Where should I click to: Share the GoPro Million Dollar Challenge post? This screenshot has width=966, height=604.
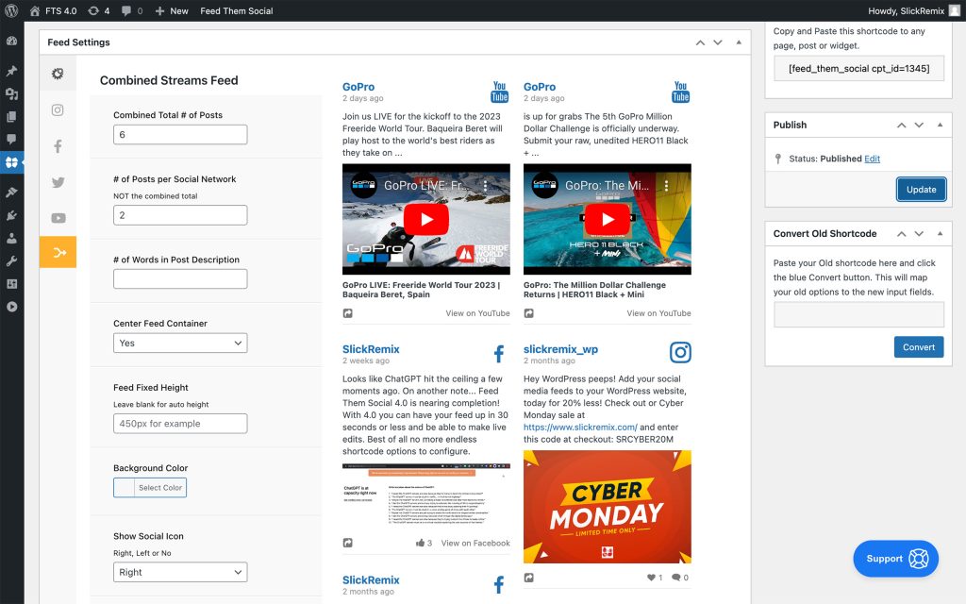pyautogui.click(x=529, y=313)
